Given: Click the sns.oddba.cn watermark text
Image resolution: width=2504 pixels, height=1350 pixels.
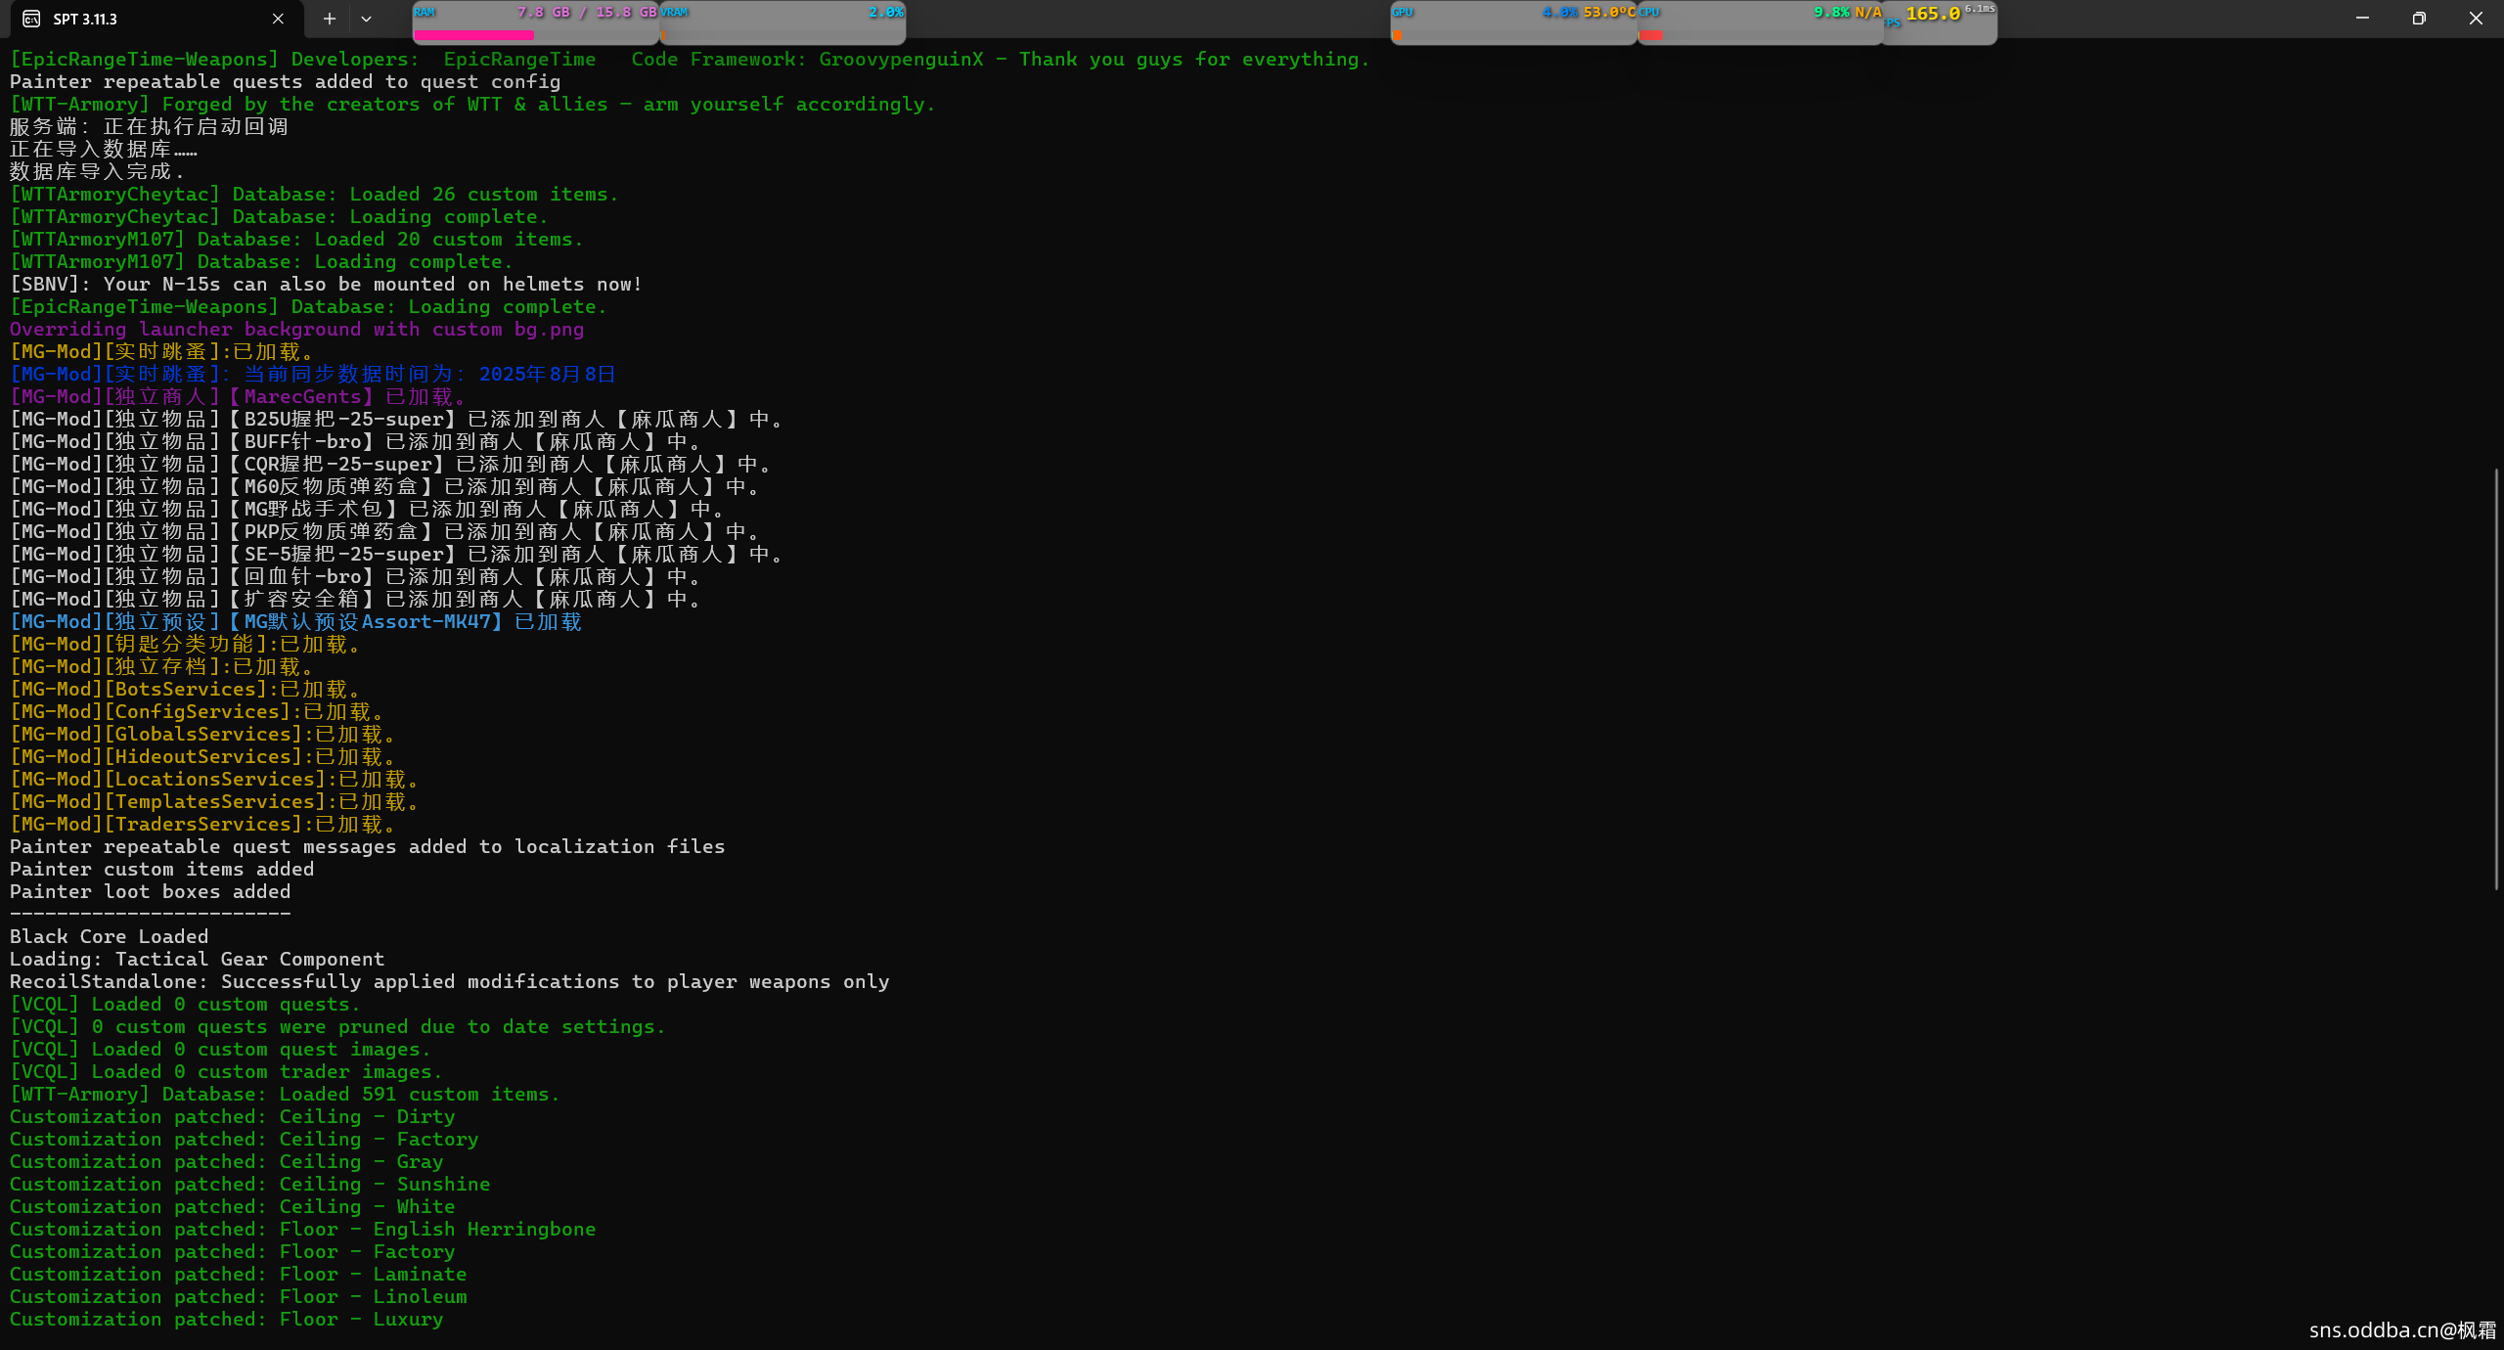Looking at the screenshot, I should (x=2402, y=1329).
